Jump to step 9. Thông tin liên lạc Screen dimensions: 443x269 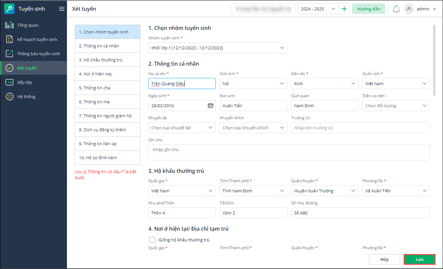click(108, 144)
